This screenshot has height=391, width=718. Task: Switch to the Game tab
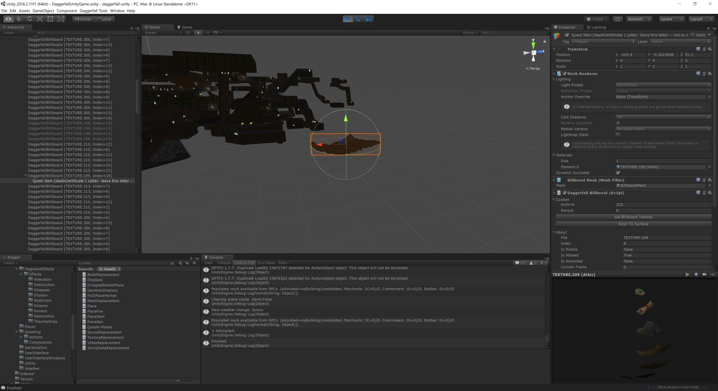click(185, 27)
